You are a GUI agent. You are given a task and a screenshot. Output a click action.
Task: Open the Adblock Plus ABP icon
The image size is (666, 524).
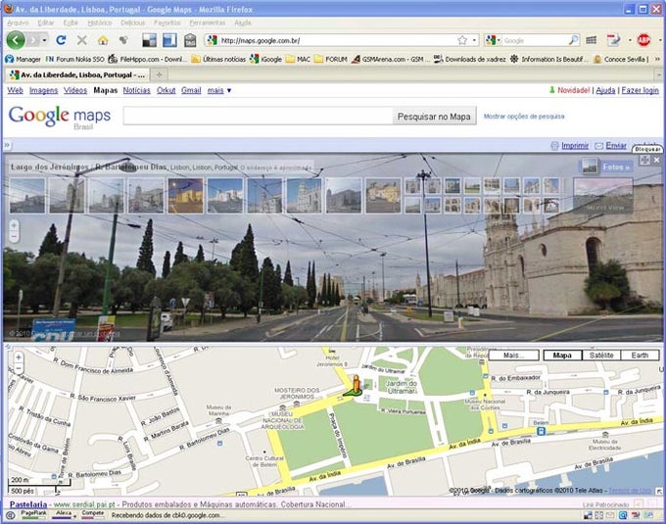pyautogui.click(x=643, y=40)
